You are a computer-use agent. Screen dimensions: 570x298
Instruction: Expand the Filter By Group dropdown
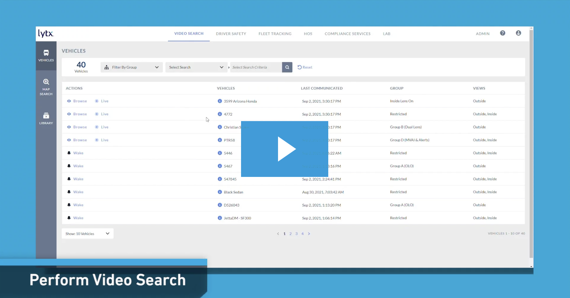pos(132,67)
